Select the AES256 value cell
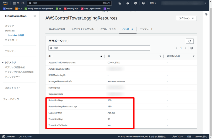This screenshot has height=139, width=212. point(111,113)
